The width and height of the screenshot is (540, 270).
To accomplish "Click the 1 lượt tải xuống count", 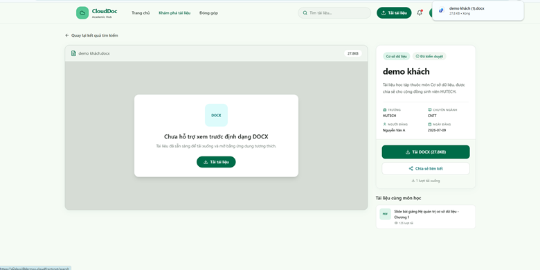I will coord(426,181).
